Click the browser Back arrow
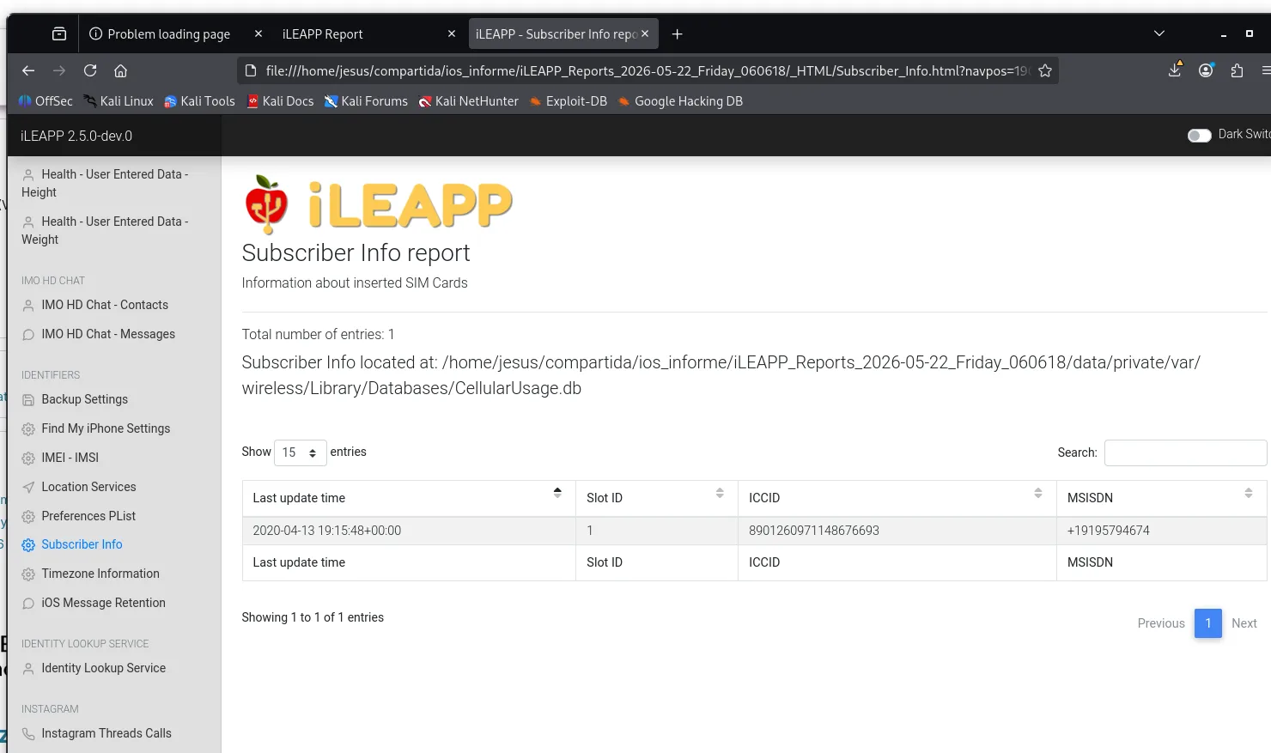Screen dimensions: 1271x753 [28, 70]
